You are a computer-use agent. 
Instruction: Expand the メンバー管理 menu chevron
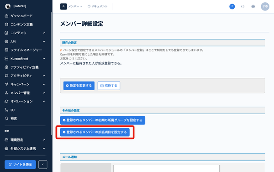pos(44,93)
